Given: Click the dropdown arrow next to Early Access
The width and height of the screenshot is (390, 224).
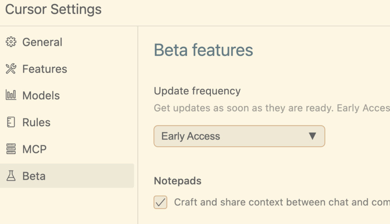Looking at the screenshot, I should pyautogui.click(x=312, y=136).
